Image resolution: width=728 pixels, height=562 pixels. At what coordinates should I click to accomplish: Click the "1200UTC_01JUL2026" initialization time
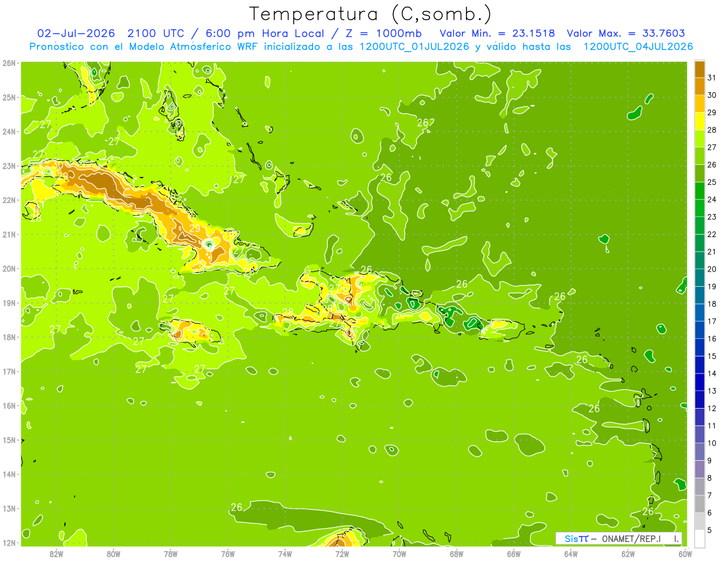pos(414,47)
